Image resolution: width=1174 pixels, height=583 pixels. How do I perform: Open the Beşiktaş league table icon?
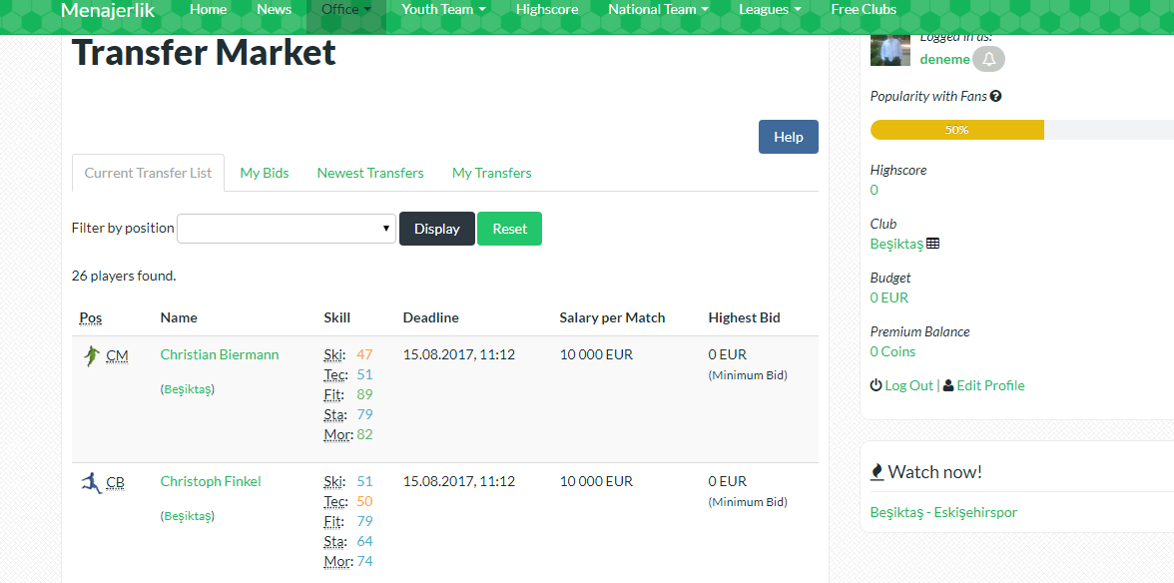[932, 244]
